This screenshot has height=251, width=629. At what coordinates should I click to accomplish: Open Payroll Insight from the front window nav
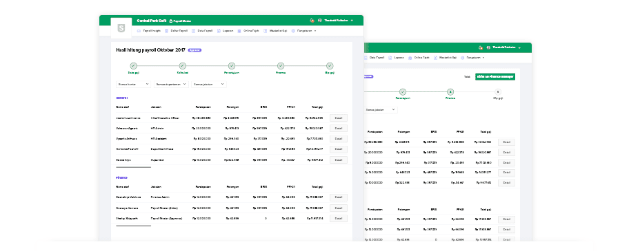coord(149,31)
